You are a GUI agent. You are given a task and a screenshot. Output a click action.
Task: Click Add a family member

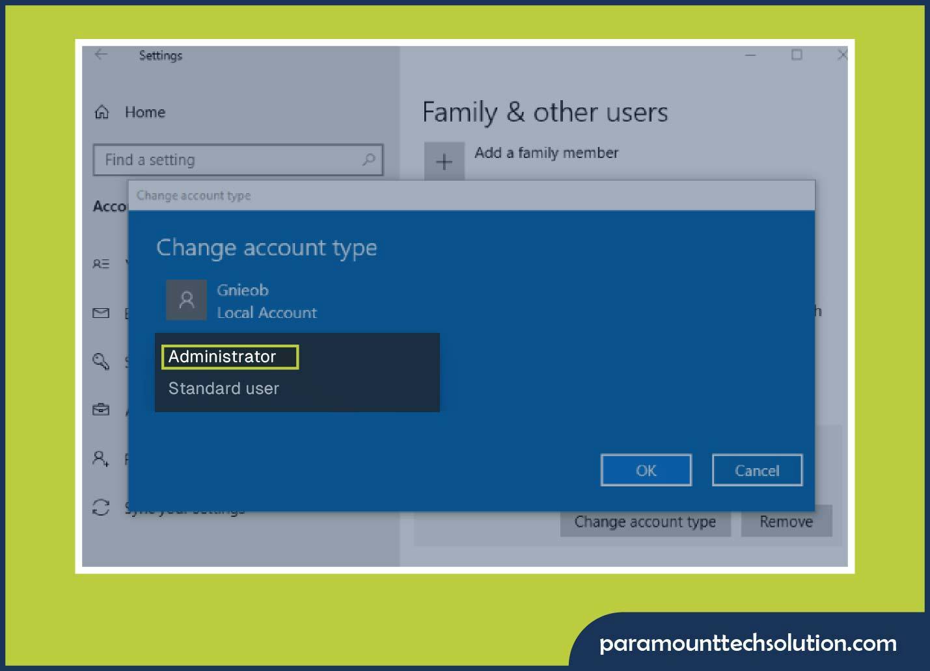(545, 153)
